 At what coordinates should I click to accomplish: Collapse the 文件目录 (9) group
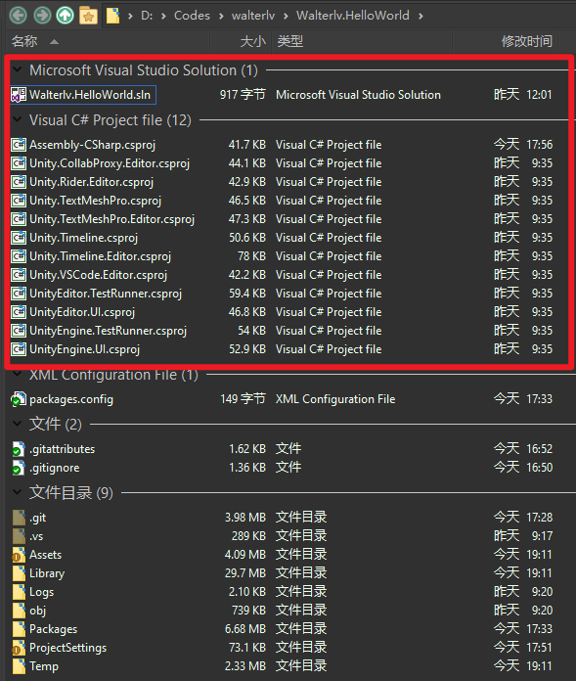coord(18,492)
